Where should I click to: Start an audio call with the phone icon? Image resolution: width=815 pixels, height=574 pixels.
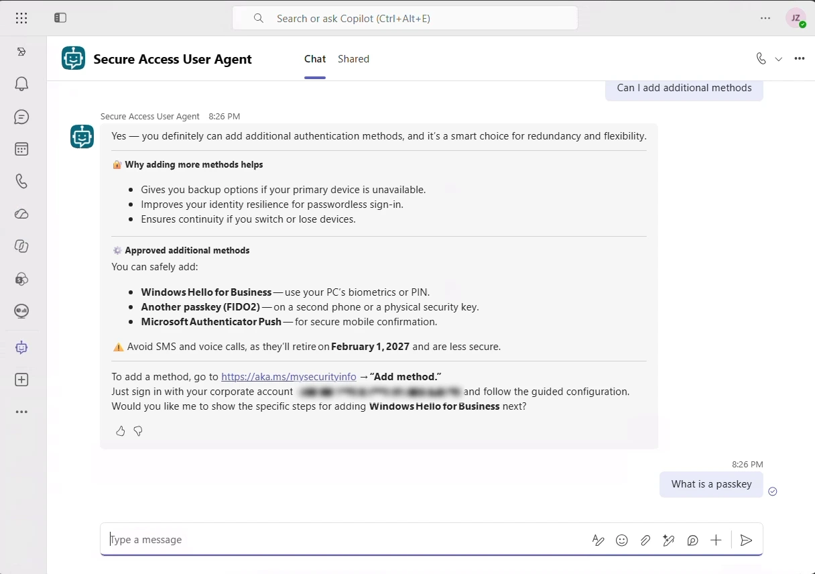click(x=761, y=58)
